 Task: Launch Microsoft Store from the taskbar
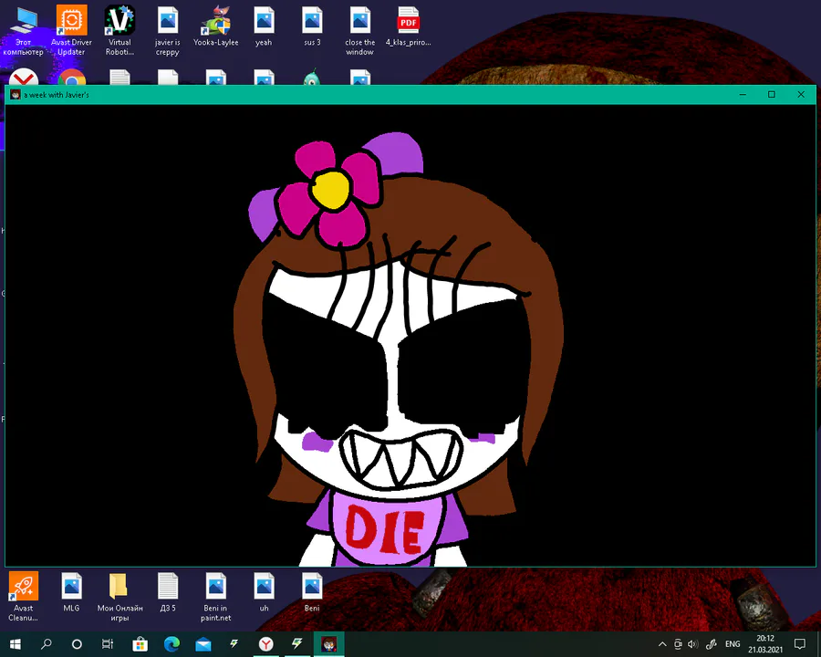tap(140, 644)
